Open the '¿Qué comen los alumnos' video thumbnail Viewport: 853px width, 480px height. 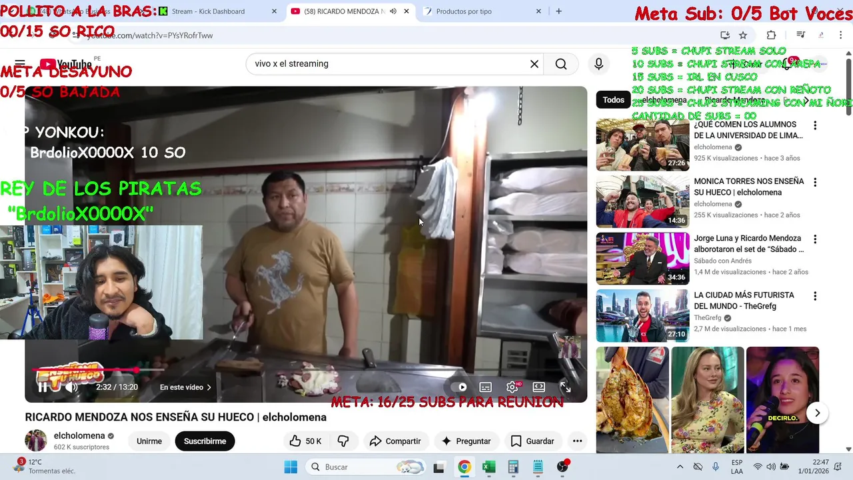pos(642,145)
